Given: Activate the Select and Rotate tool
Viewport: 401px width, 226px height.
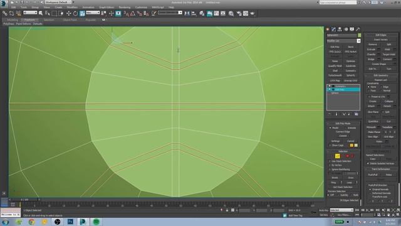Looking at the screenshot, I should pyautogui.click(x=75, y=13).
